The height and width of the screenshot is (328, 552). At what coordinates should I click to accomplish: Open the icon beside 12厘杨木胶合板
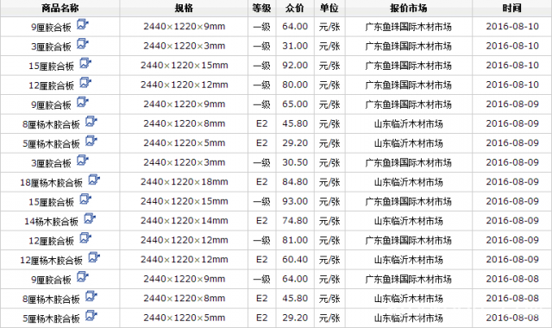click(94, 257)
